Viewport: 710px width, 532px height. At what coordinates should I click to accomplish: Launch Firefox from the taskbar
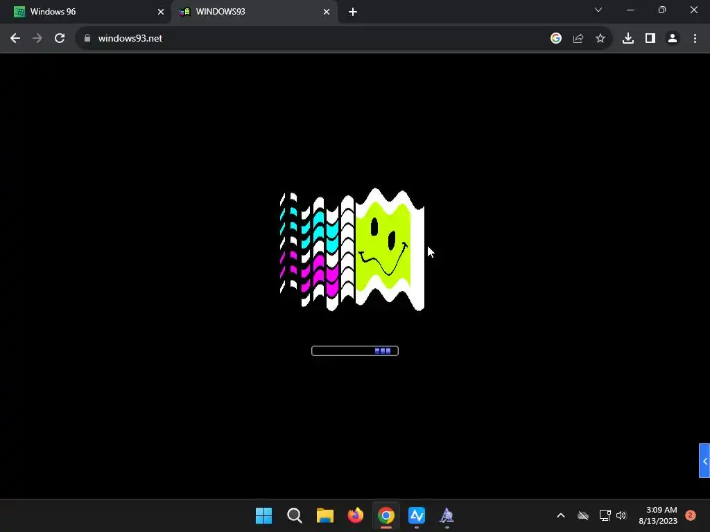pos(356,515)
